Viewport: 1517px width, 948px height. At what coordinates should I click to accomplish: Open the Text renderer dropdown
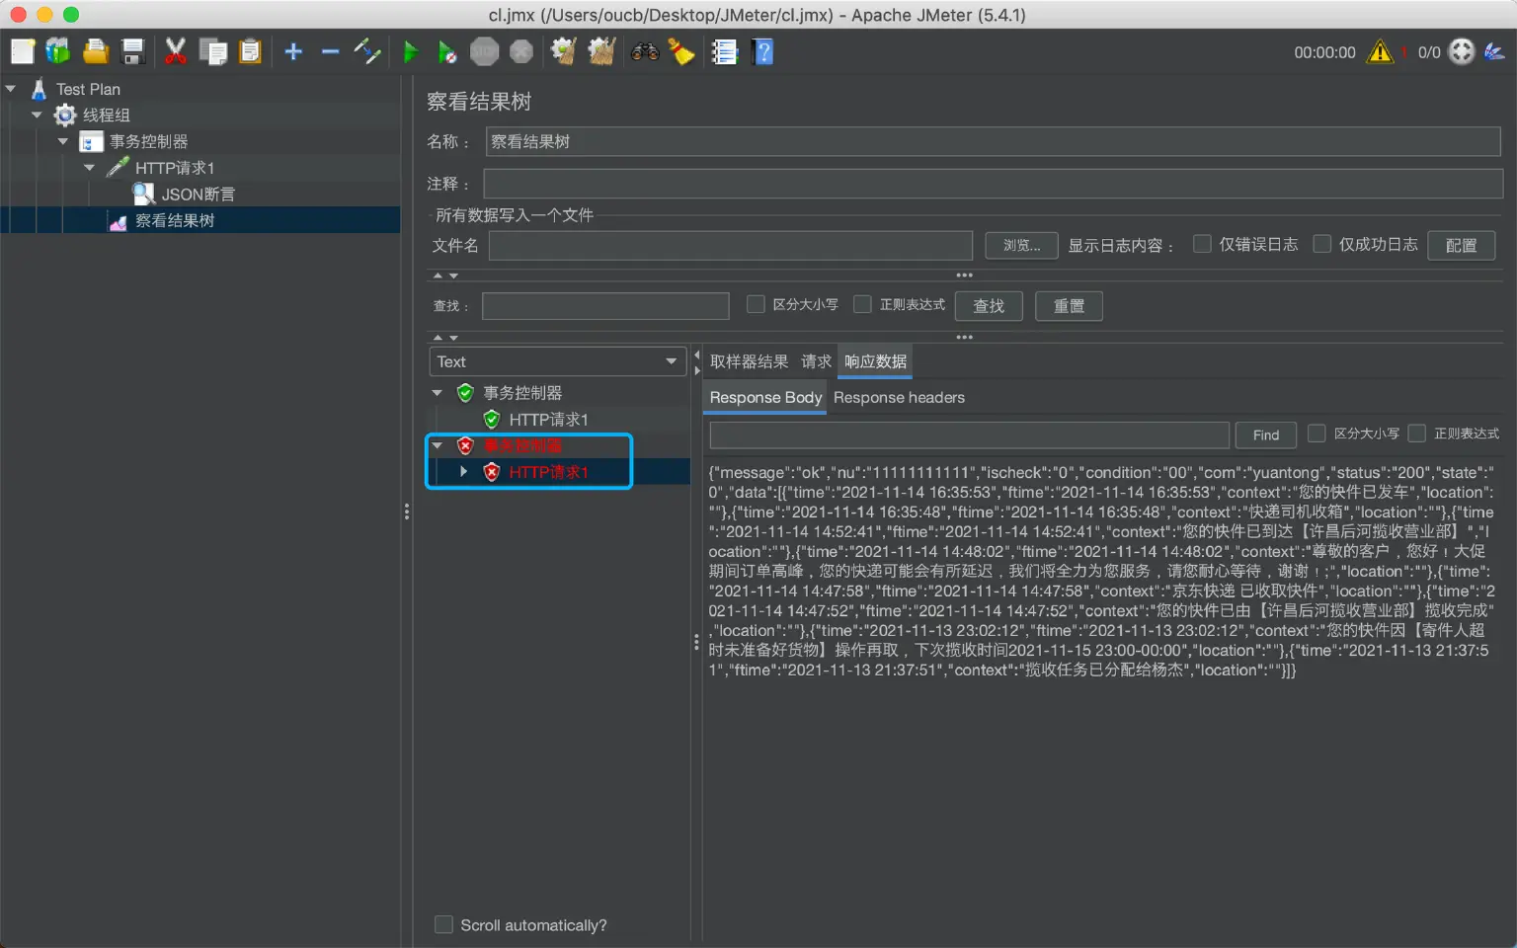557,361
